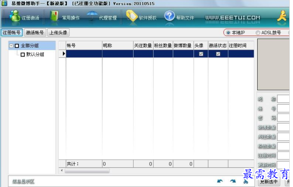Image resolution: width=293 pixels, height=187 pixels.
Task: Switch to the 上传头像 tab
Action: coord(58,32)
